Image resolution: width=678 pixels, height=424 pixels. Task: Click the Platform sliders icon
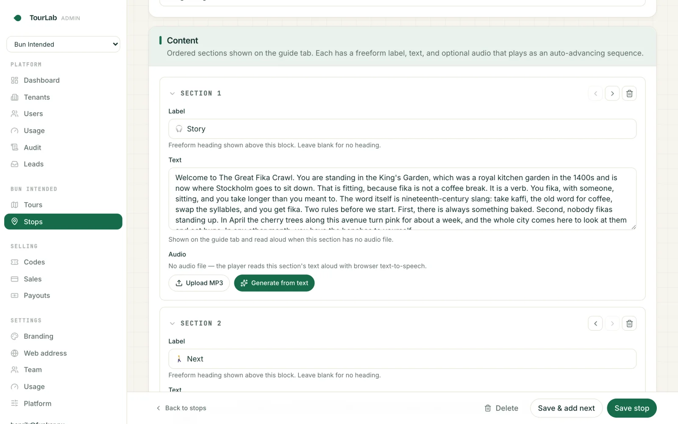click(14, 403)
